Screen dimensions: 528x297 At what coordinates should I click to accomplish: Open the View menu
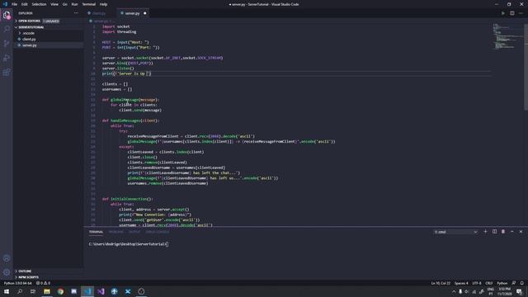[54, 4]
